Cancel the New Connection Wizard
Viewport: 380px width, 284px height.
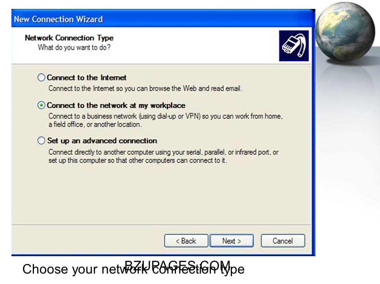pos(283,241)
